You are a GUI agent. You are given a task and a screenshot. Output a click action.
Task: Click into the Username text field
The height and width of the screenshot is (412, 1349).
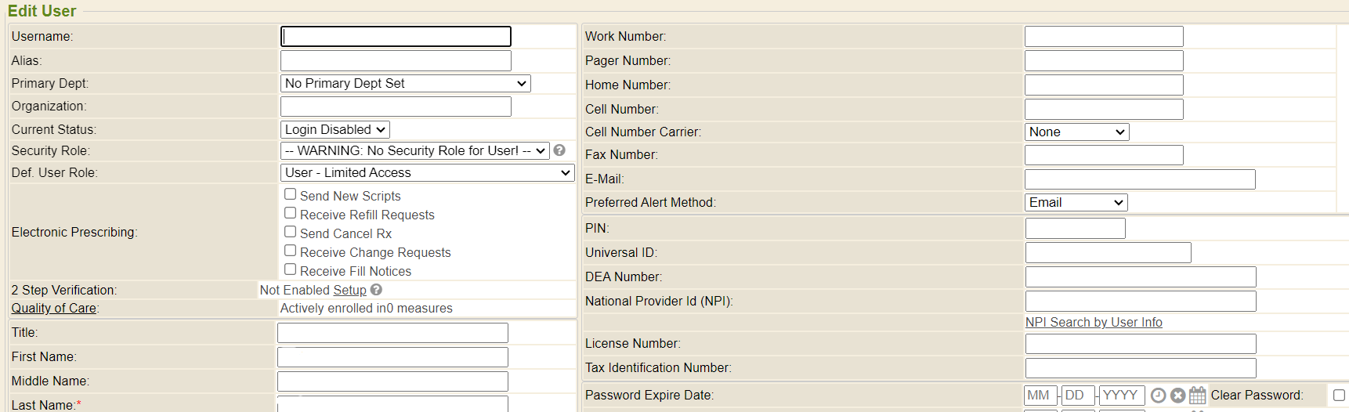click(396, 37)
